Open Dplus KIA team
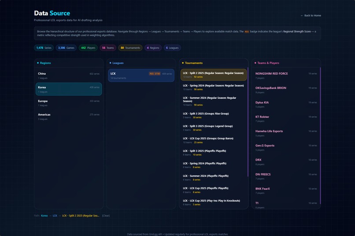The width and height of the screenshot is (355, 236). [x=286, y=104]
